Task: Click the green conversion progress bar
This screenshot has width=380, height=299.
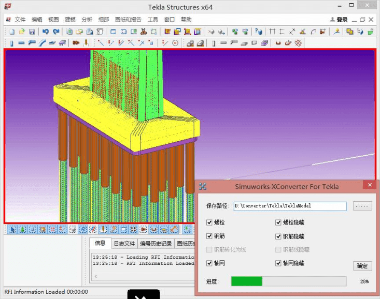Action: point(247,281)
